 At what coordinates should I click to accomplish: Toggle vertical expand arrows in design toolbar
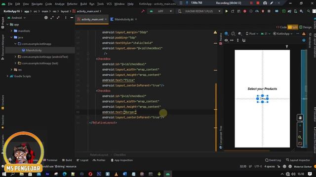pos(238,40)
